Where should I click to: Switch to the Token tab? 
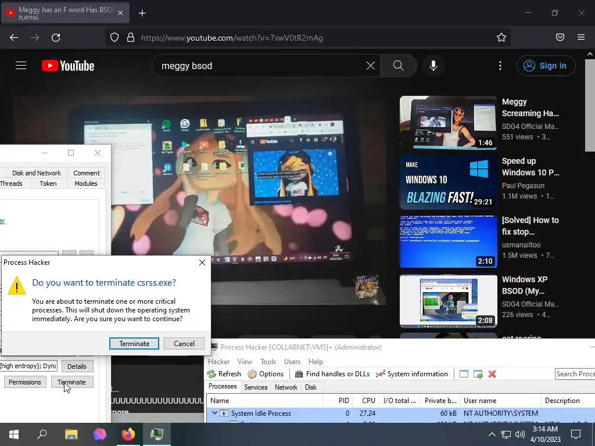coord(48,184)
